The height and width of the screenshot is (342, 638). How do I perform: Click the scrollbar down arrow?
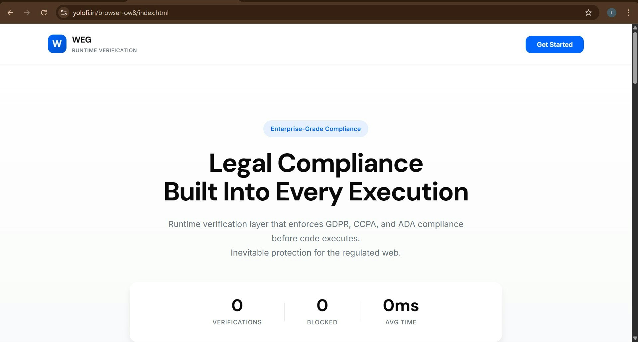(x=635, y=338)
